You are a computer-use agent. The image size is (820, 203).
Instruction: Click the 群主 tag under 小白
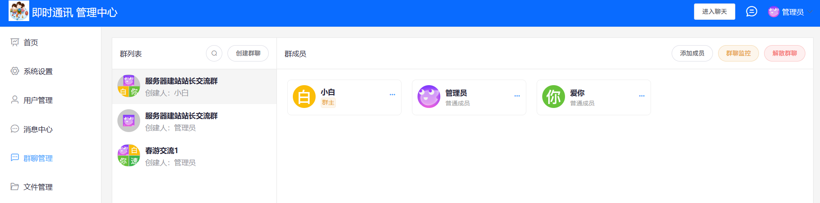click(328, 103)
